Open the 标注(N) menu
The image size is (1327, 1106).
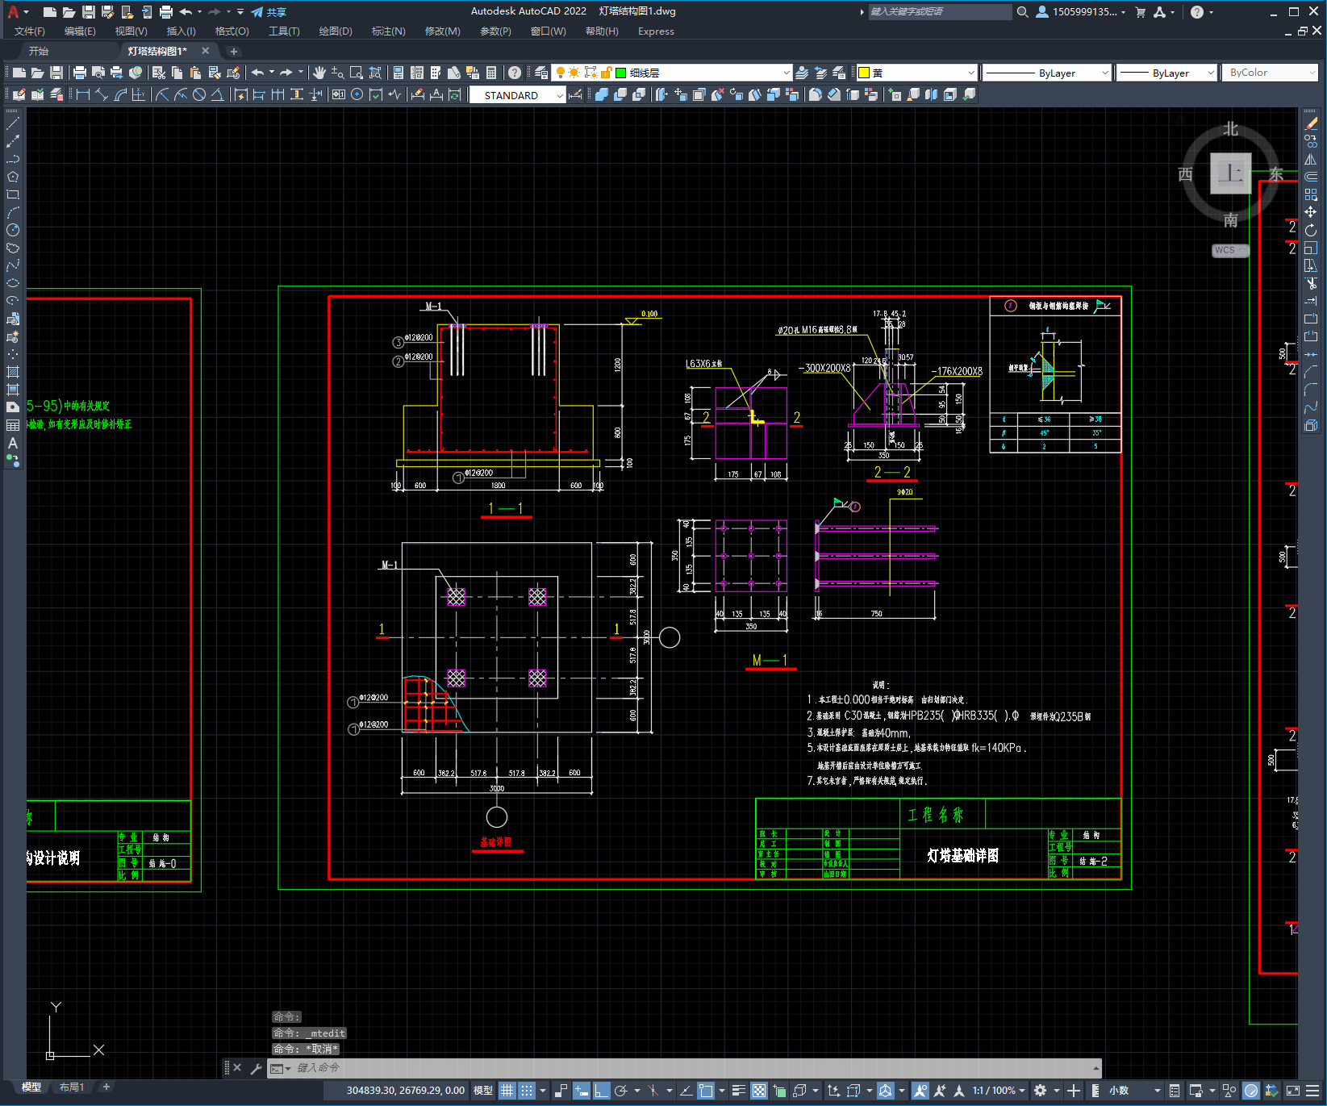point(388,31)
